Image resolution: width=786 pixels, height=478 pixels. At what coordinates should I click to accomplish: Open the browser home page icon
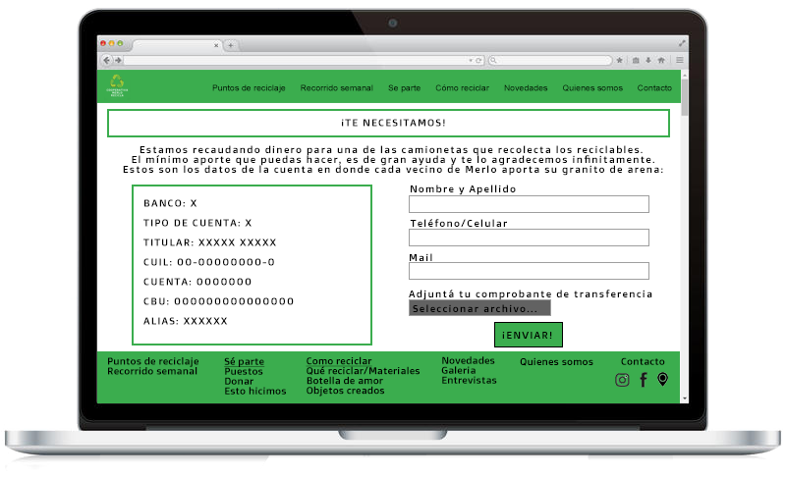pyautogui.click(x=661, y=61)
